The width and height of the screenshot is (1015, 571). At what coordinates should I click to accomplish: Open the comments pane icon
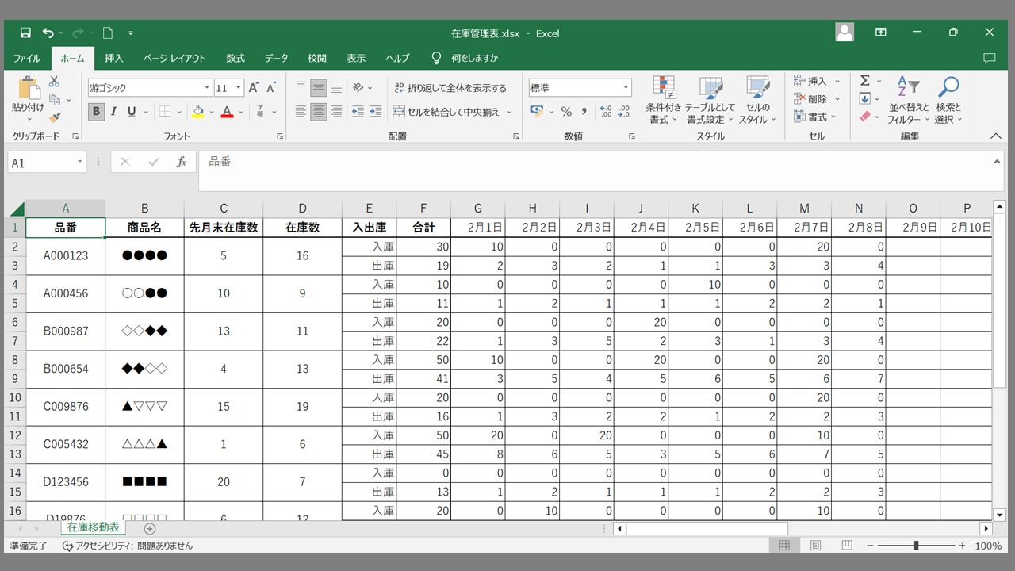(x=989, y=58)
